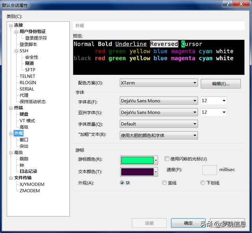
Task: Click the 编辑(E)... button
Action: [x=220, y=83]
